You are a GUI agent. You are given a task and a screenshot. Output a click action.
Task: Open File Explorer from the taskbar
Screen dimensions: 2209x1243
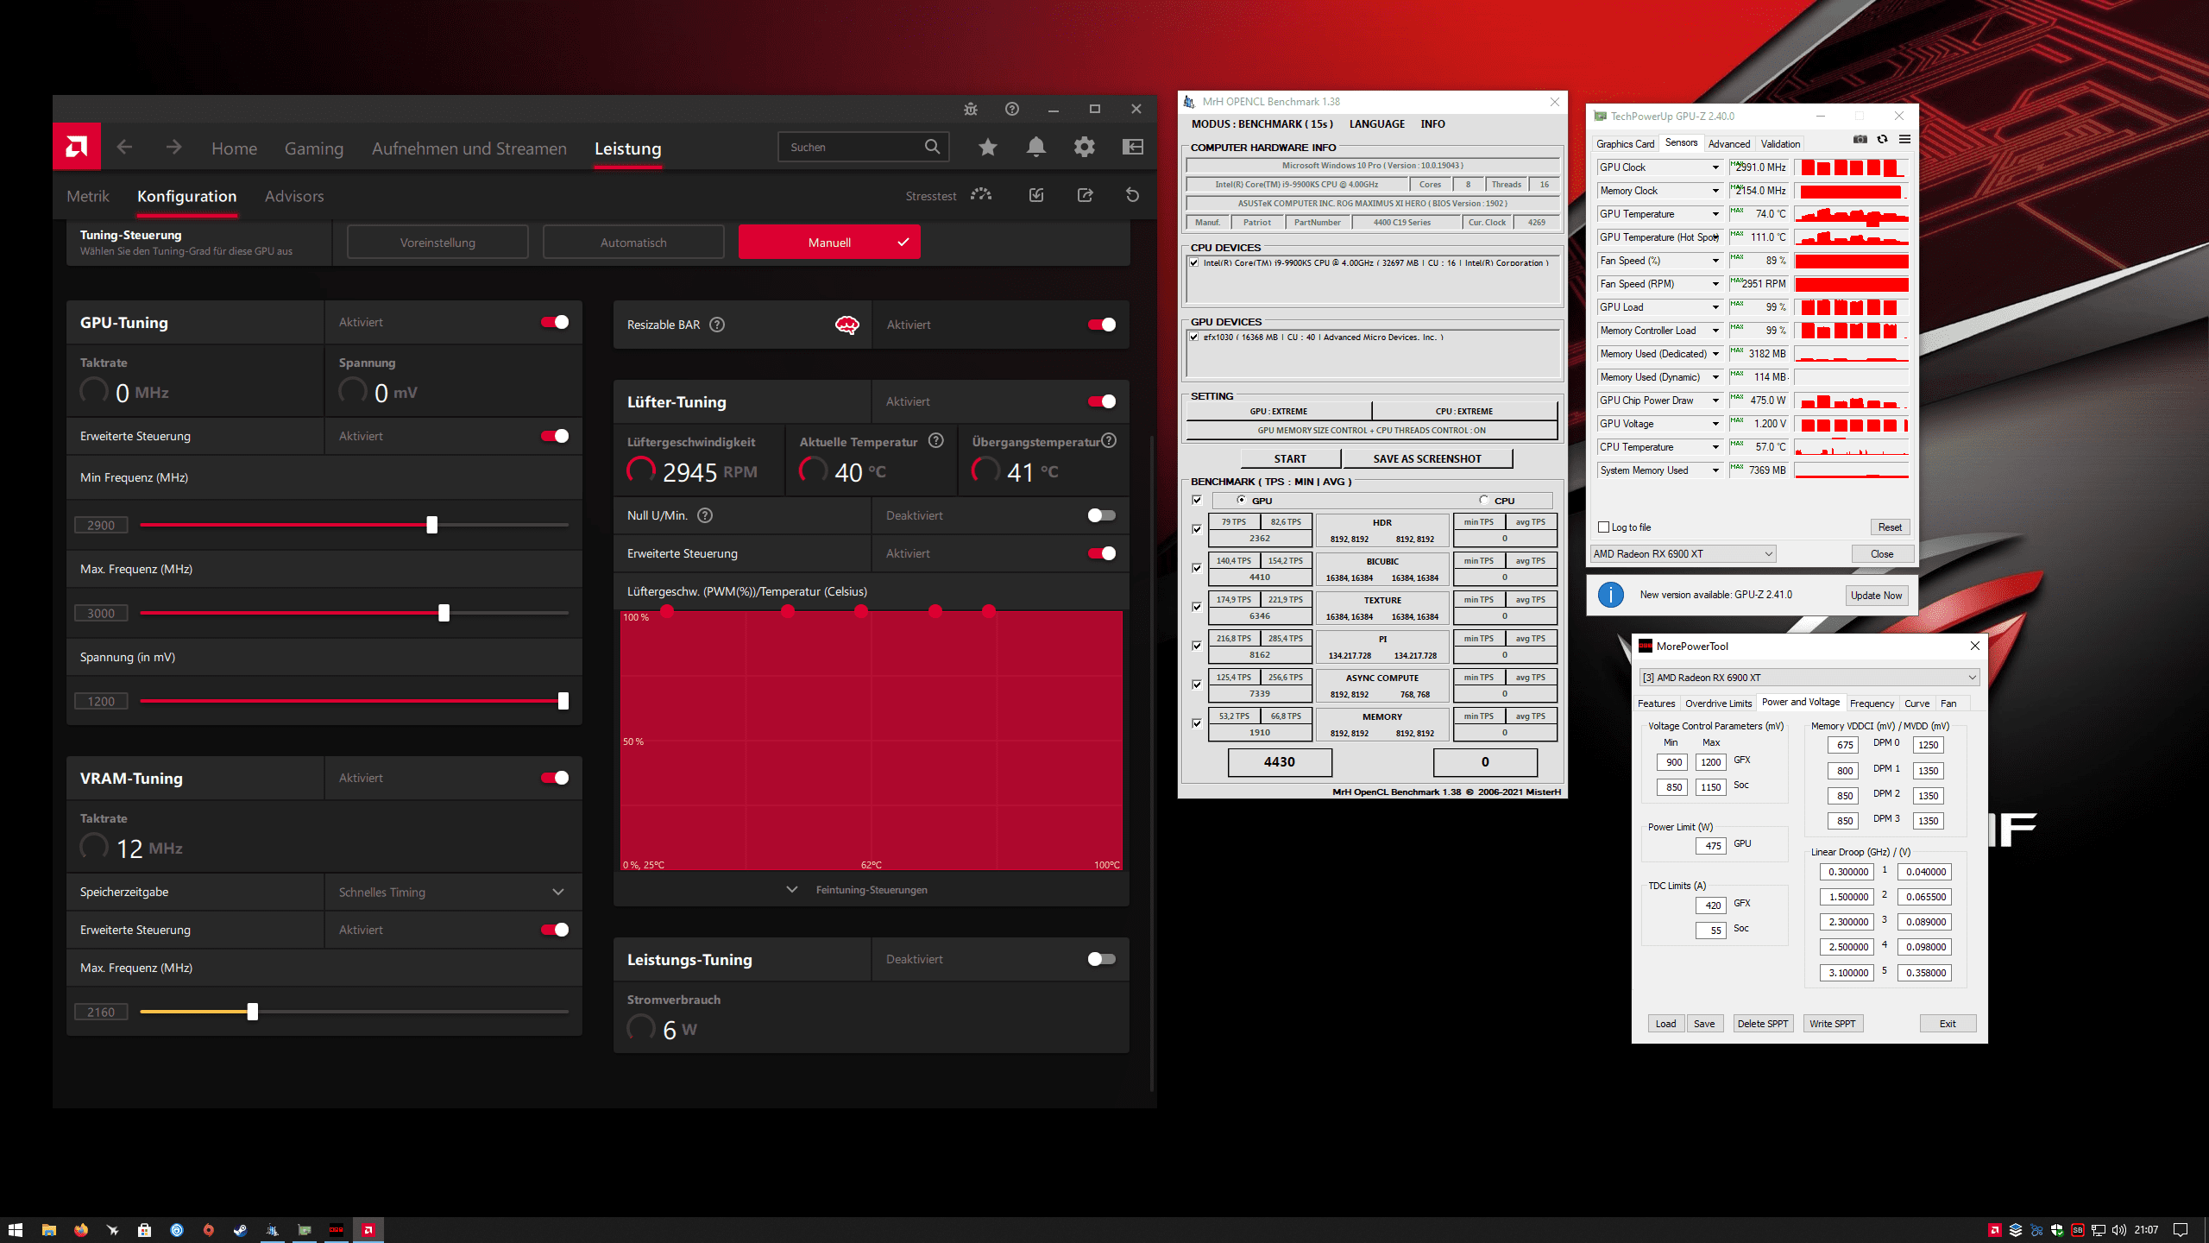pos(49,1230)
